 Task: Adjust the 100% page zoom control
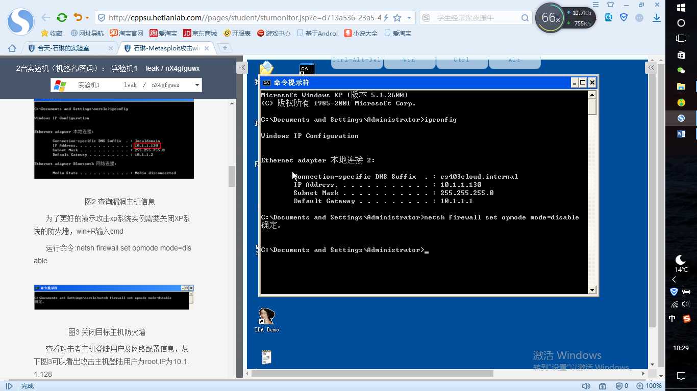point(649,386)
